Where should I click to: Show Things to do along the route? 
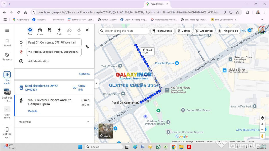click(228, 31)
